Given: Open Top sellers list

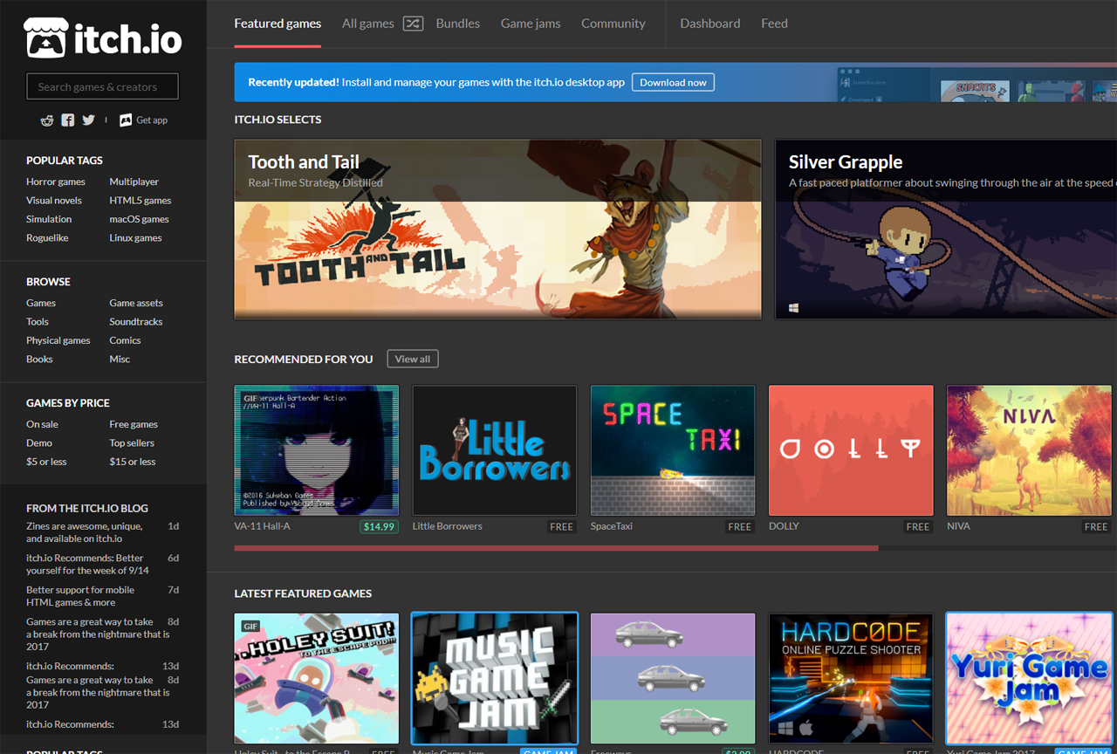Looking at the screenshot, I should (132, 443).
